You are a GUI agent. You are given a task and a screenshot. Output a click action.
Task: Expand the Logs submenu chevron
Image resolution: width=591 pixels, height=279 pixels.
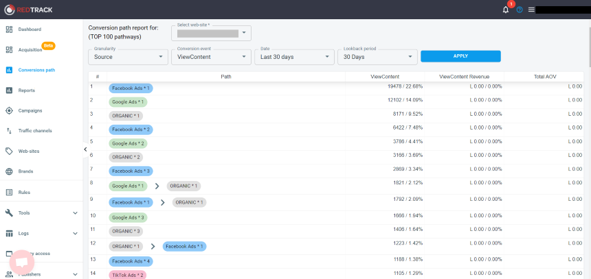click(x=75, y=234)
